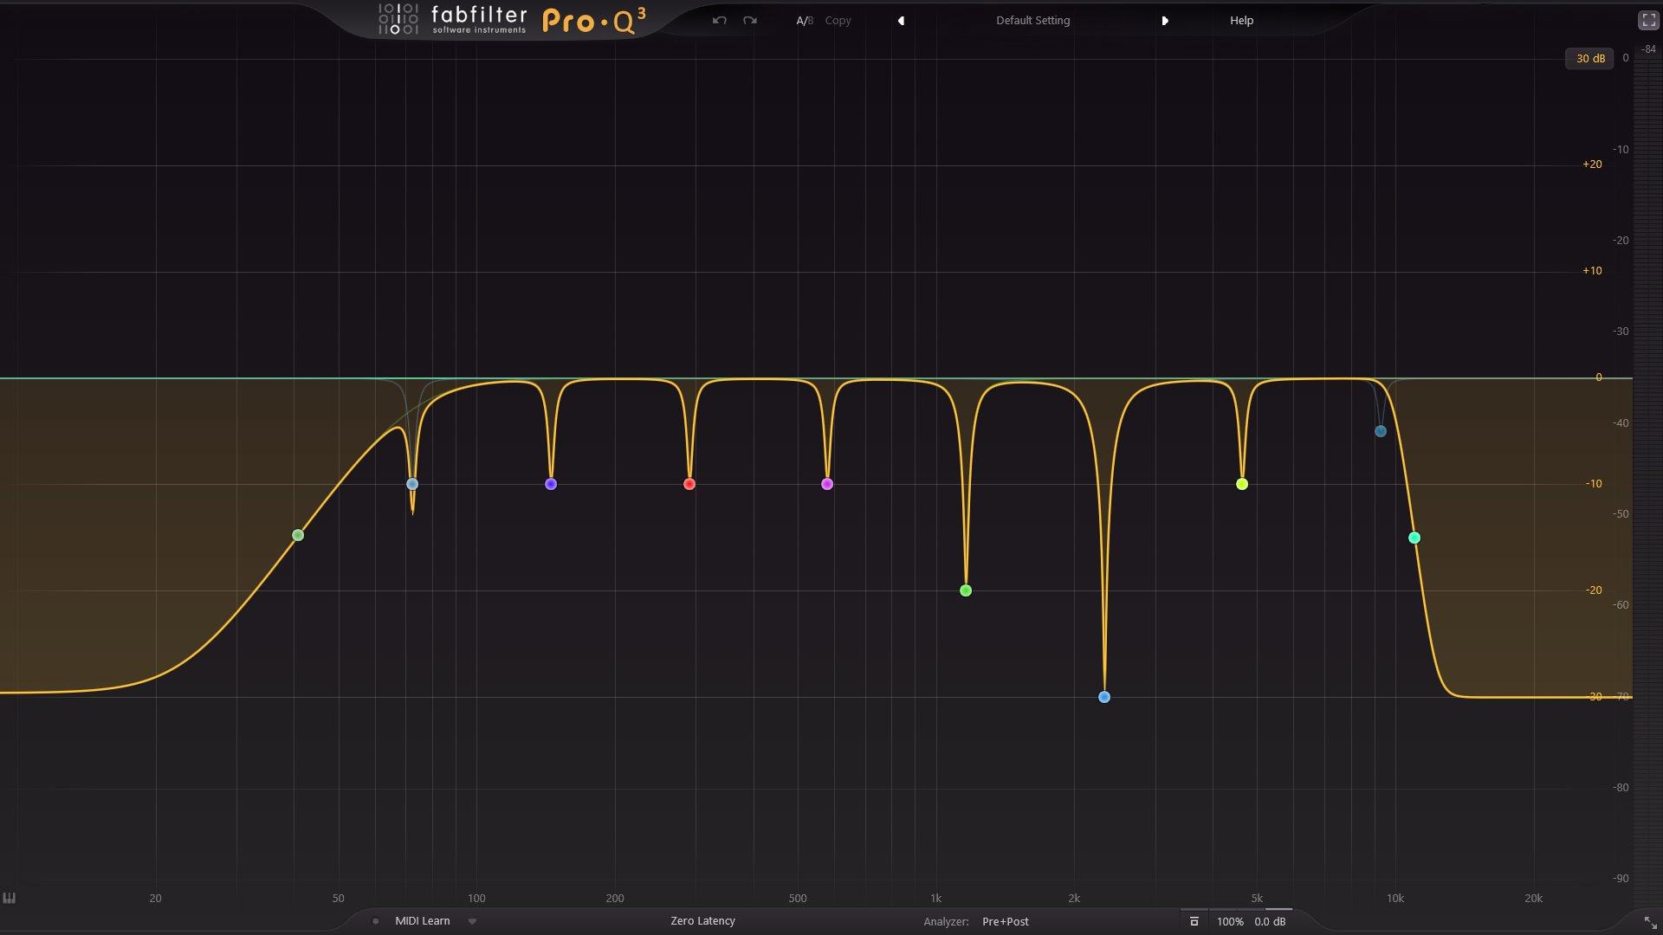The width and height of the screenshot is (1663, 935).
Task: Enter full screen mode icon
Action: (x=1648, y=21)
